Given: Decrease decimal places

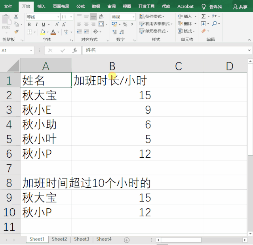Looking at the screenshot, I should pos(122,32).
